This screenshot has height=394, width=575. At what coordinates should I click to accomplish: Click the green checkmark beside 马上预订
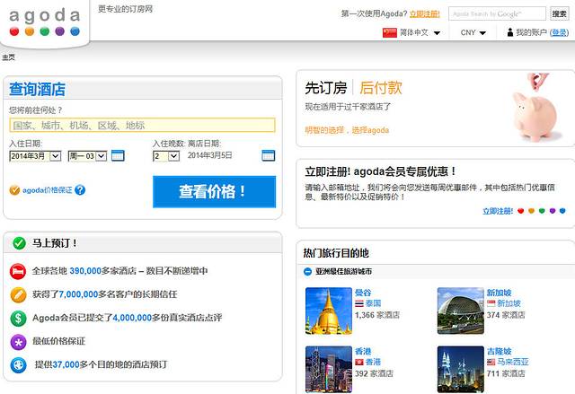(x=19, y=242)
